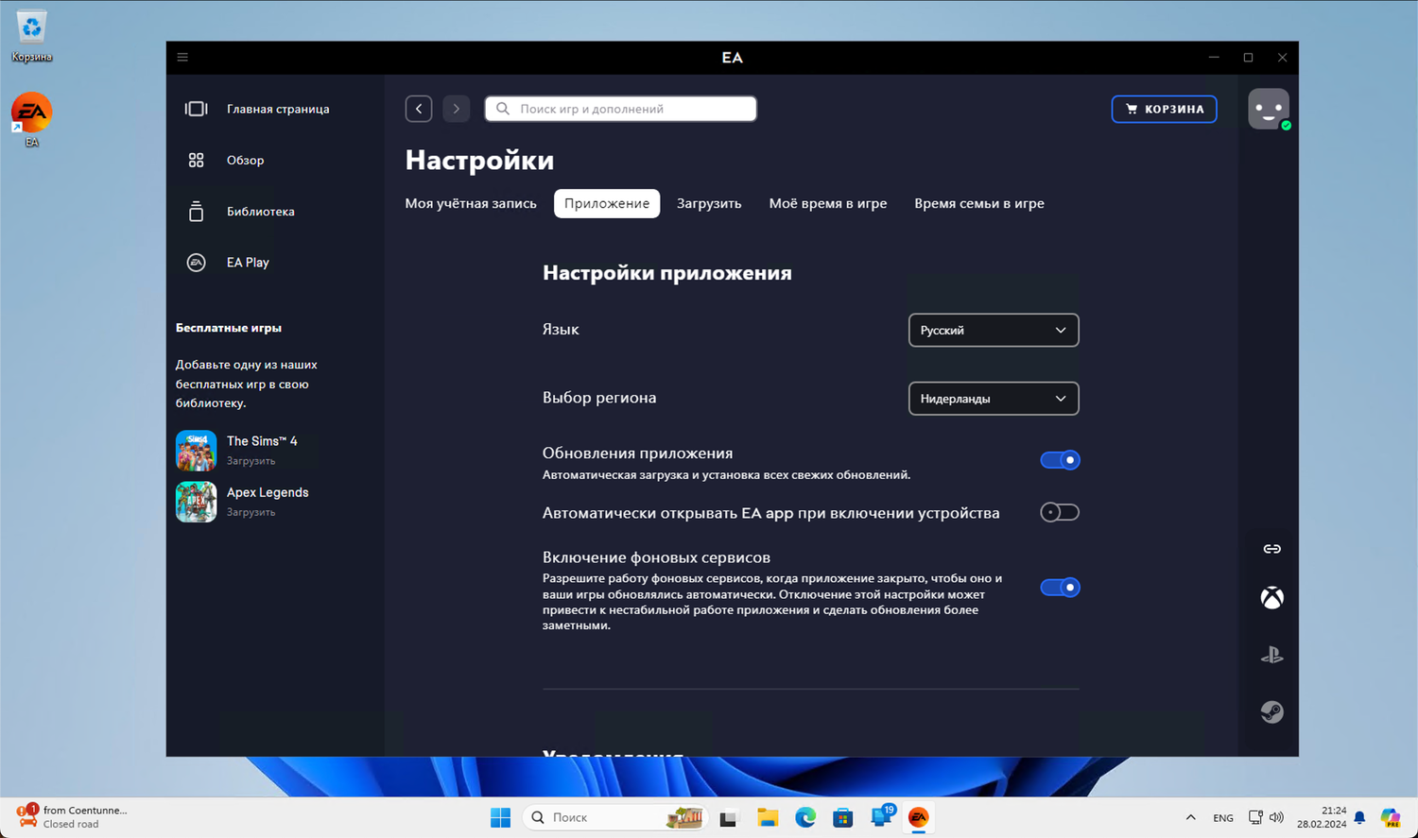1418x838 pixels.
Task: Launch Copilot from the taskbar
Action: click(x=1391, y=818)
